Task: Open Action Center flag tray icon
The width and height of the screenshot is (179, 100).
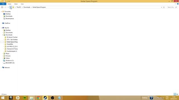Action: click(x=158, y=98)
